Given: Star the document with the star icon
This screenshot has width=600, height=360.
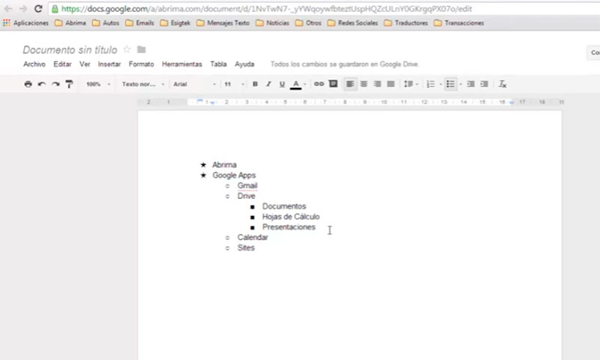Looking at the screenshot, I should point(127,49).
